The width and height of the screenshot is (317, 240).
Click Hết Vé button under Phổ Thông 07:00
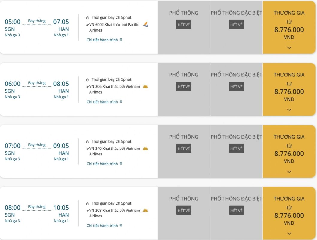click(184, 148)
